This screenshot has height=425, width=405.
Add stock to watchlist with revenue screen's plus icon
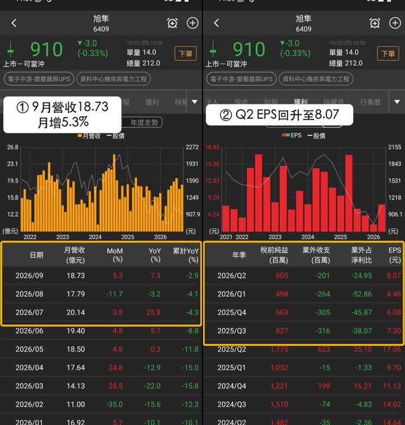[192, 23]
